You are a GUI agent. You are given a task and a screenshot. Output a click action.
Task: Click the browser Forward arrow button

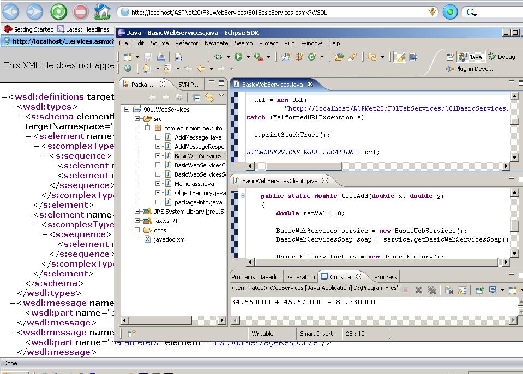(x=35, y=11)
